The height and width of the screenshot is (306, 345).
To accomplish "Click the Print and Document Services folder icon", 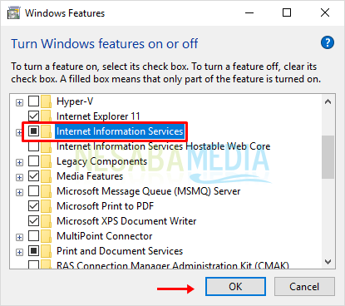I will 46,251.
